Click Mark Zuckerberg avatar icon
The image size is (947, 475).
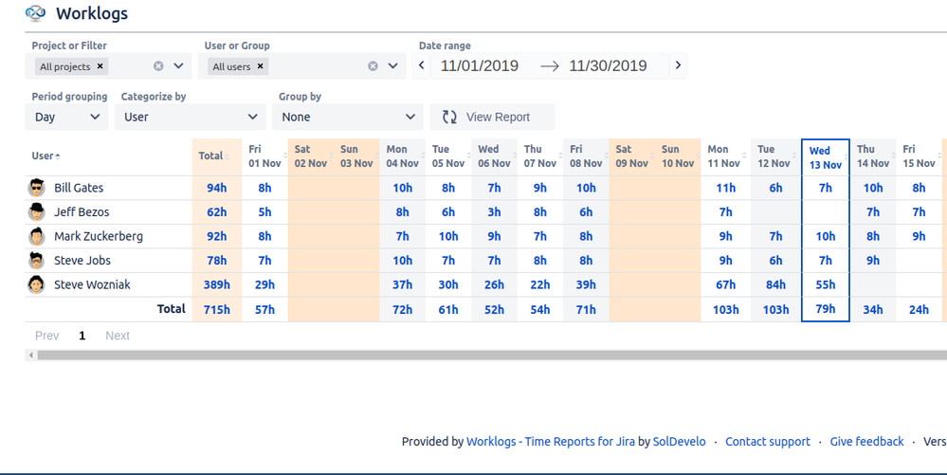point(36,236)
